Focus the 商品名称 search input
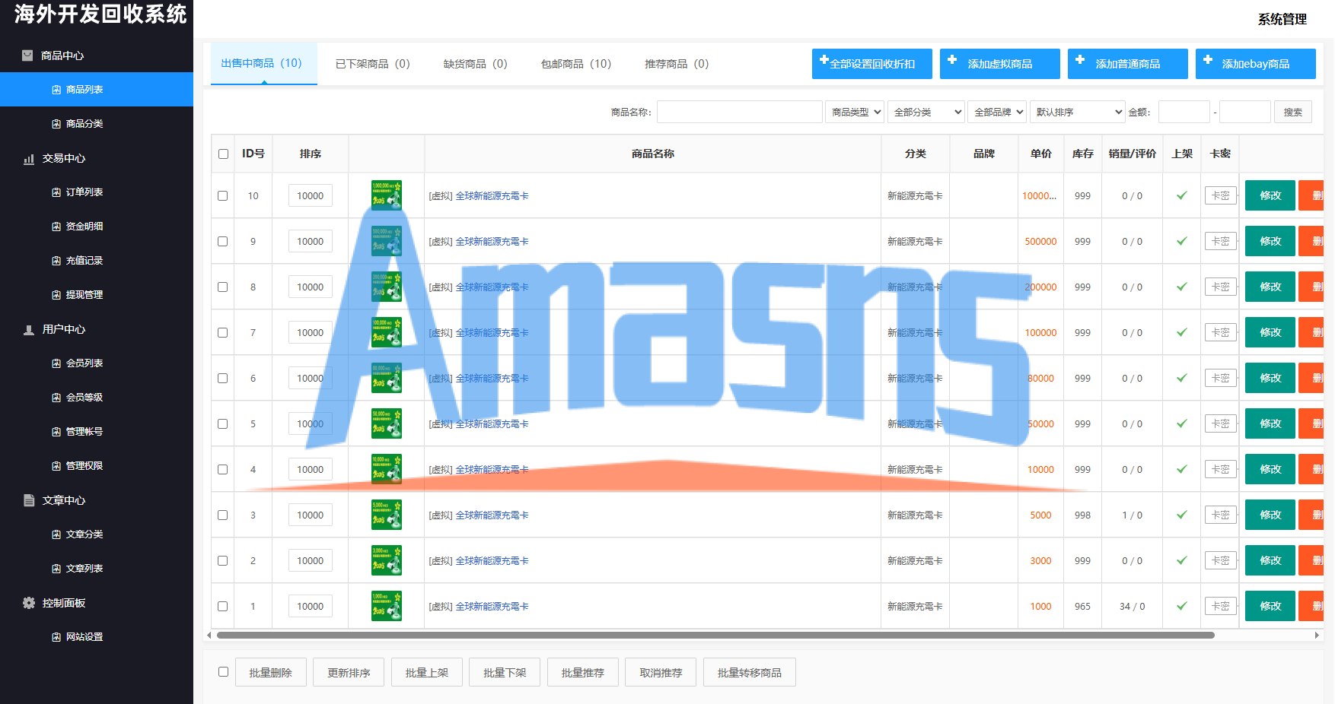The width and height of the screenshot is (1335, 704). coord(740,112)
